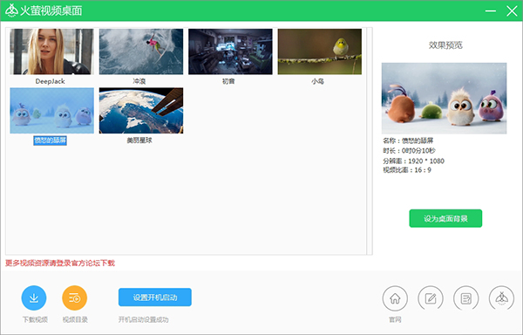The height and width of the screenshot is (335, 523).
Task: Select the 小鸟 bird on branch thumbnail
Action: tap(320, 51)
